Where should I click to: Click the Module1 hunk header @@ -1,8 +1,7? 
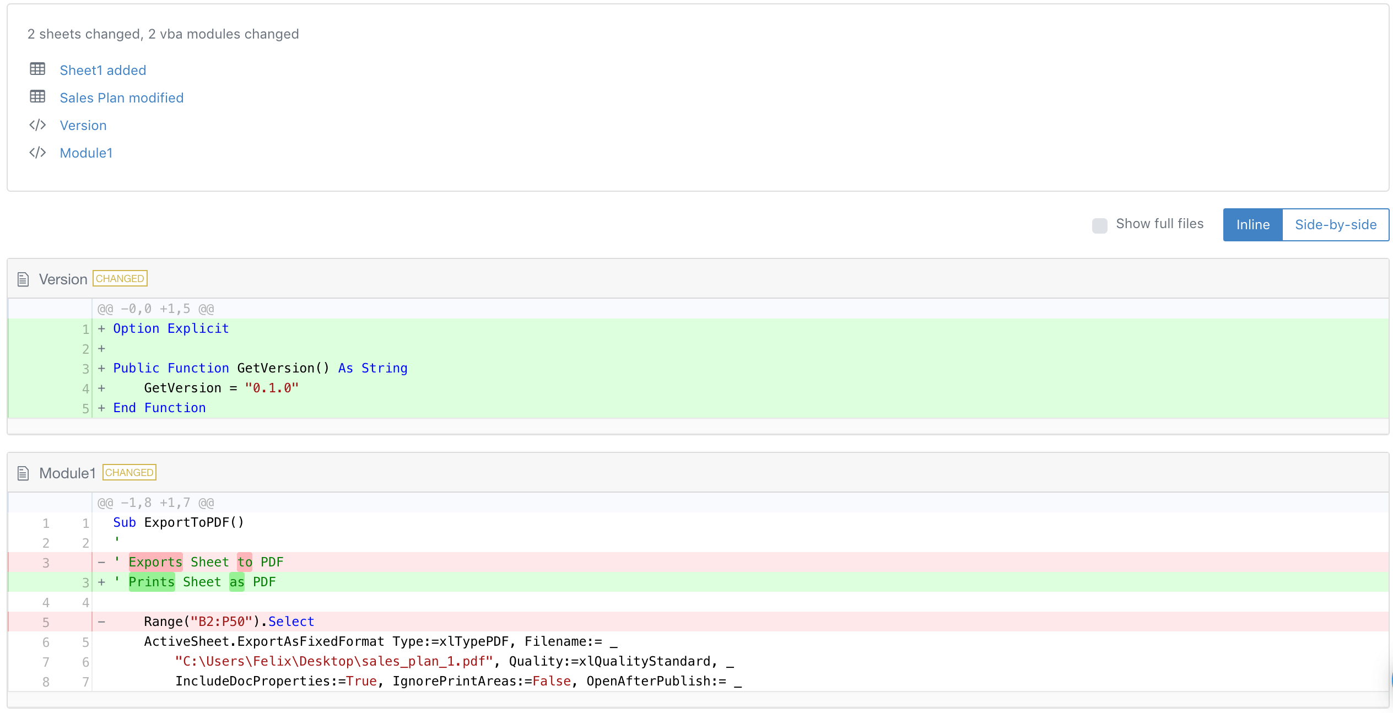(156, 503)
